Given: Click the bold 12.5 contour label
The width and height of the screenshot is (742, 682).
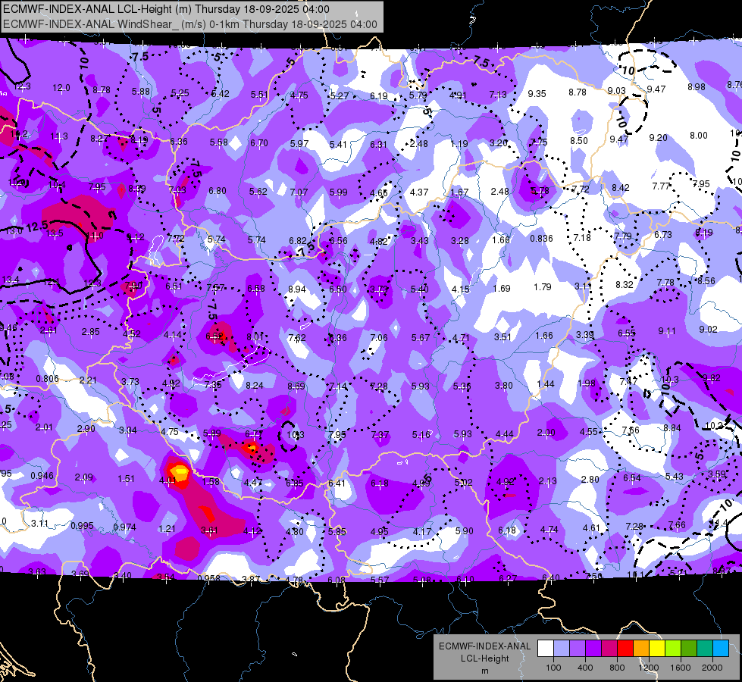Looking at the screenshot, I should pos(37,227).
